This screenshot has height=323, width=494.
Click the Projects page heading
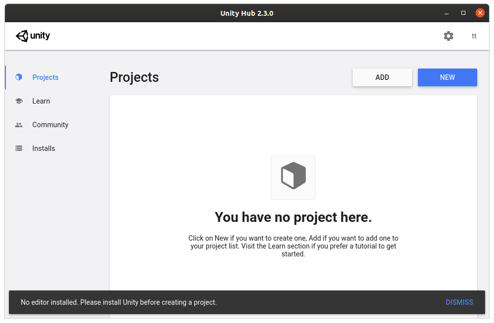[134, 77]
